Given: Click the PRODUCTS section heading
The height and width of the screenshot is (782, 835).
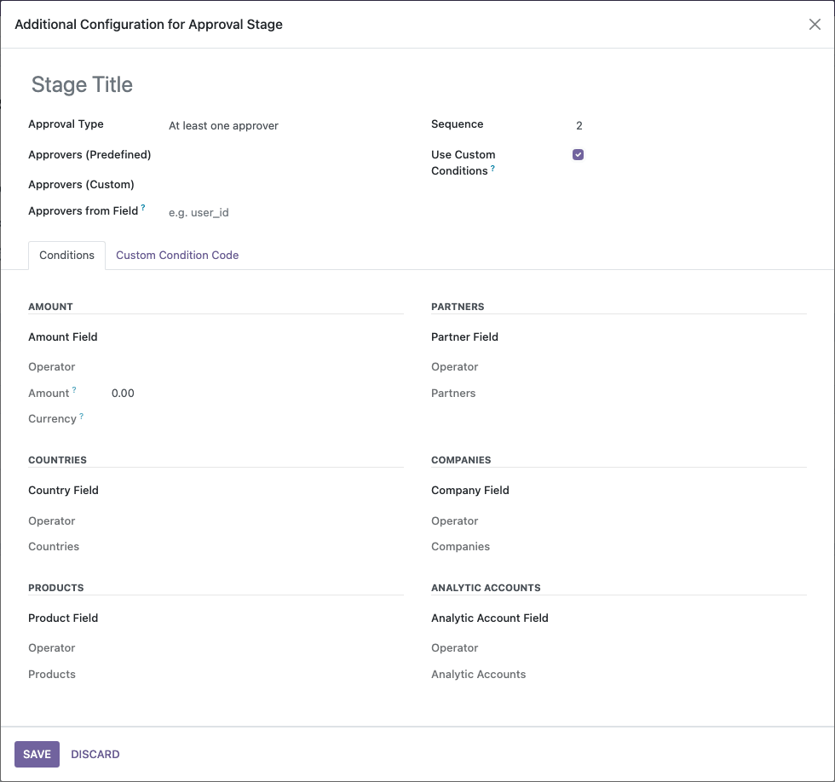Looking at the screenshot, I should click(56, 588).
